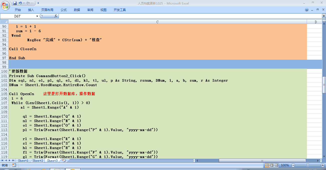
Task: Click vertical scrollbar up arrow
Action: pos(324,24)
